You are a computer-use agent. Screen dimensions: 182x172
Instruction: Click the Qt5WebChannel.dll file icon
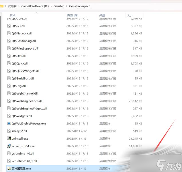(9, 93)
